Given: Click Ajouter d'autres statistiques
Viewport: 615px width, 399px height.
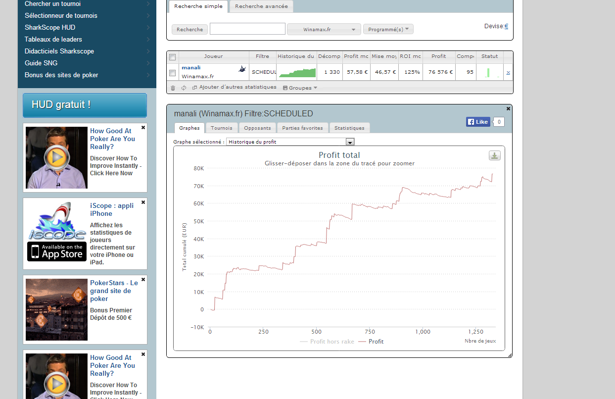Looking at the screenshot, I should point(235,87).
